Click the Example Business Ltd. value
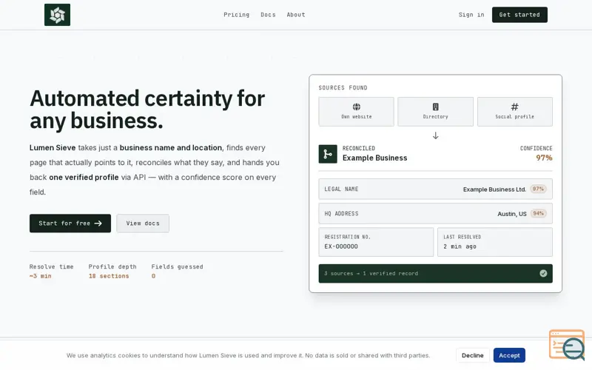This screenshot has width=592, height=370. point(494,189)
